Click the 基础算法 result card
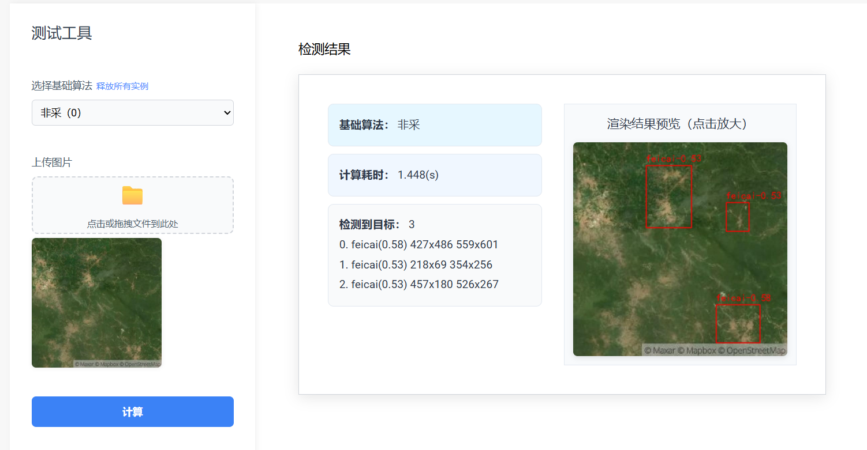This screenshot has width=867, height=450. pyautogui.click(x=434, y=125)
